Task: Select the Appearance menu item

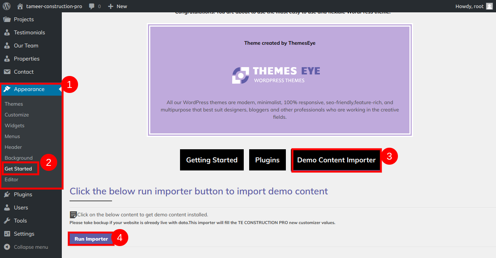Action: click(31, 89)
